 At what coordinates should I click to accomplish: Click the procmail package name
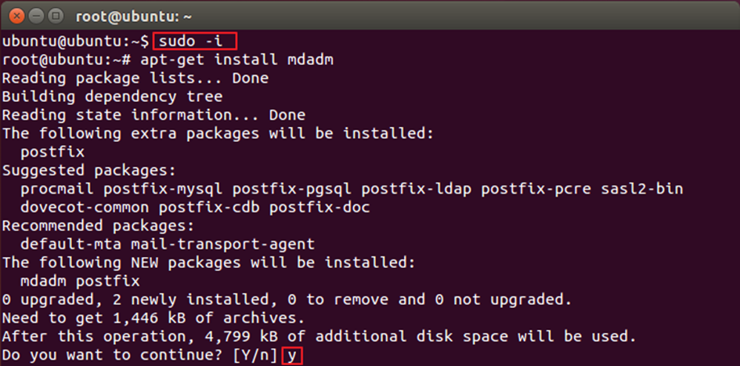click(x=57, y=189)
